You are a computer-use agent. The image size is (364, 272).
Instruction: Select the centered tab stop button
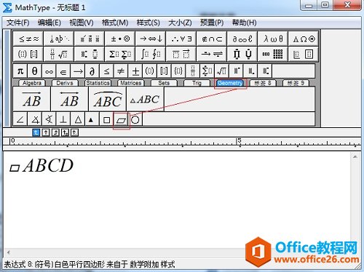tap(46, 132)
